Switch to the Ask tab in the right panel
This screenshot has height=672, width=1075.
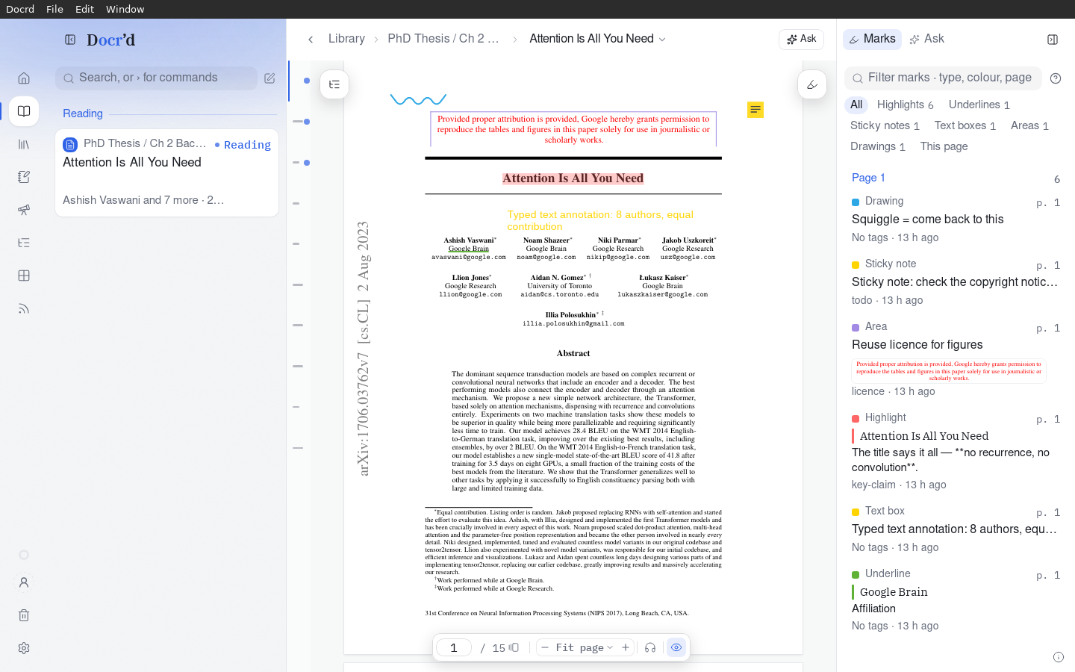click(926, 39)
